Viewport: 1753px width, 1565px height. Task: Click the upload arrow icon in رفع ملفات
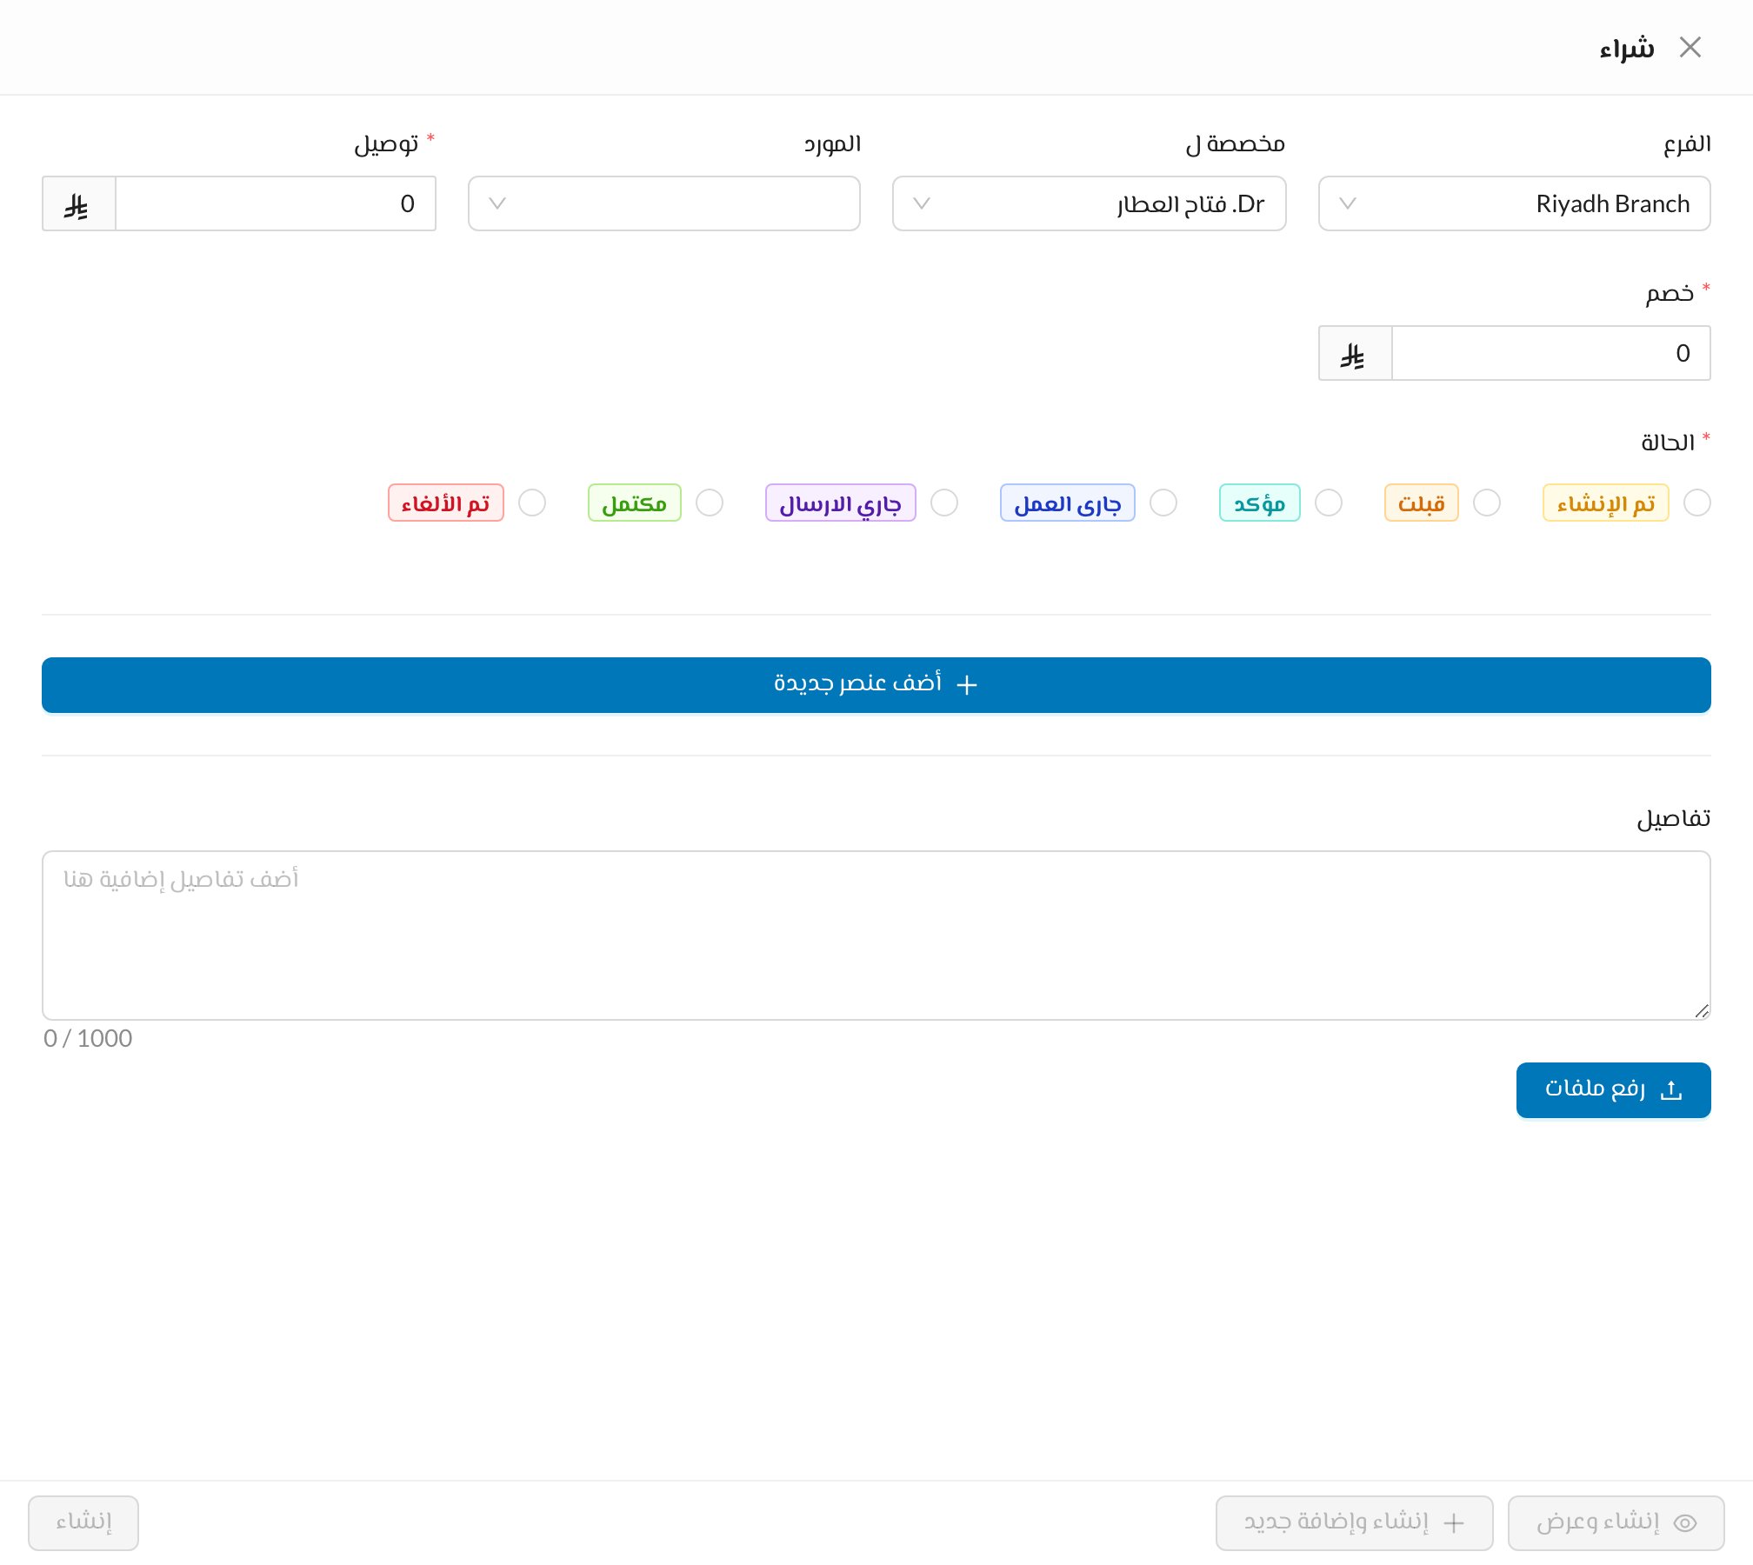coord(1671,1090)
